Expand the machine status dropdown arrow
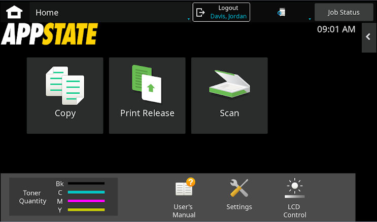 tap(310, 19)
